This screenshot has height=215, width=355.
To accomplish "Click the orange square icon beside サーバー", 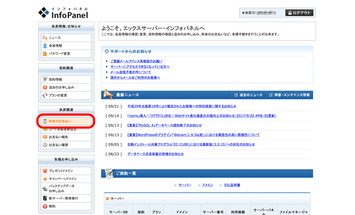I will (107, 199).
